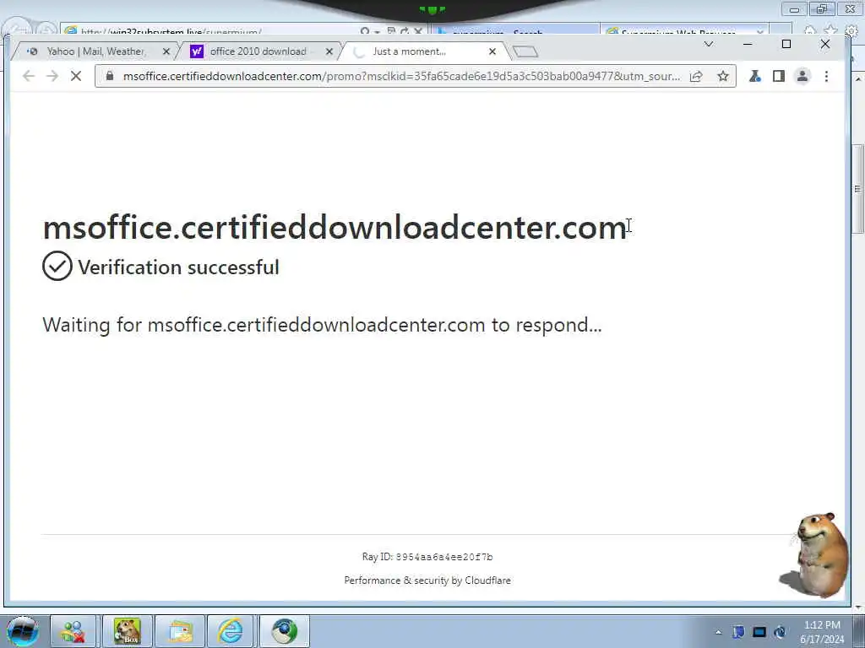The image size is (865, 648).
Task: Open the Cloudflare link in footer
Action: 487,580
